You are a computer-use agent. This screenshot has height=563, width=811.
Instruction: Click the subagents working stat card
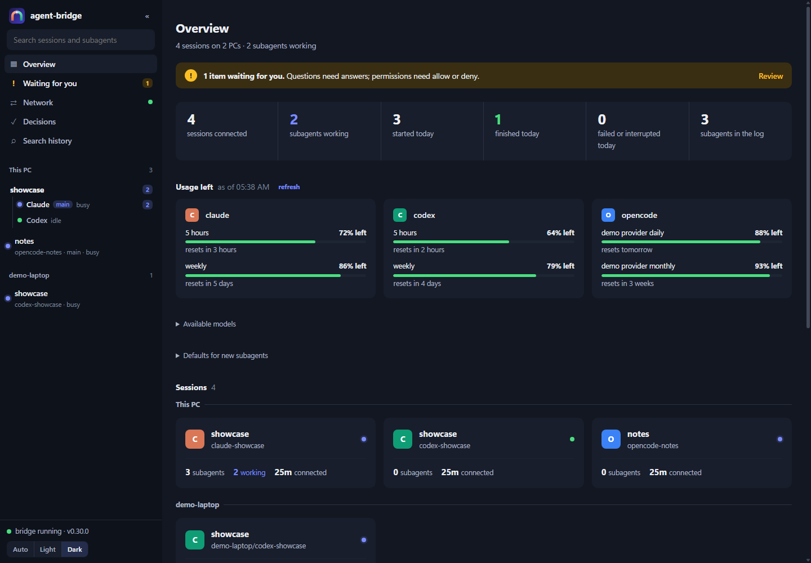329,131
